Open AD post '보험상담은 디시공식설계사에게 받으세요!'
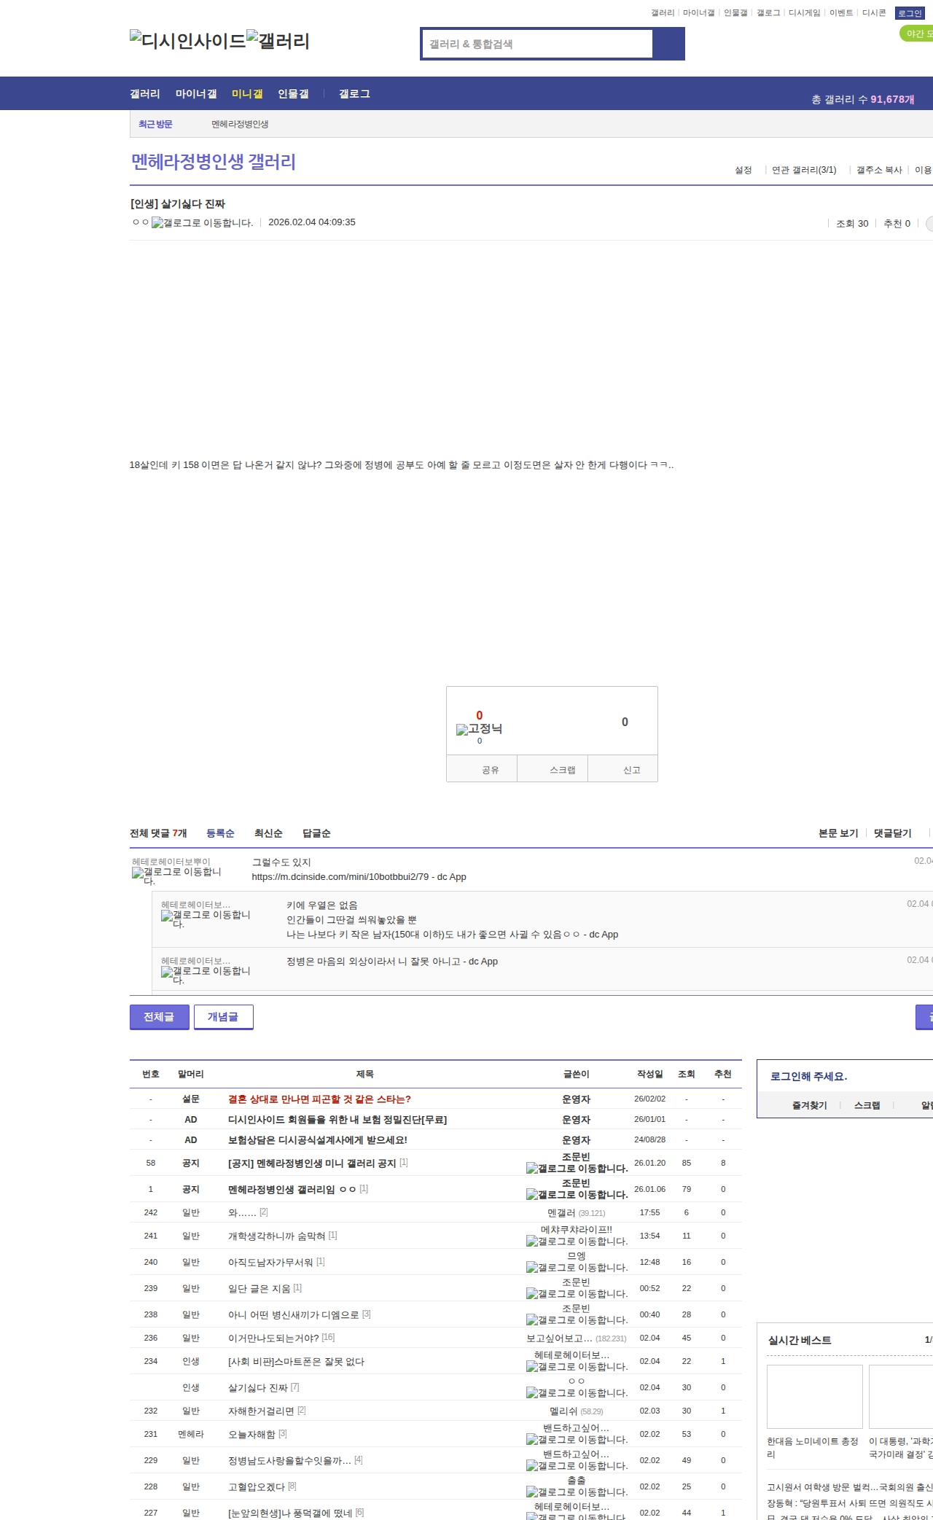933x1520 pixels. click(x=318, y=1140)
